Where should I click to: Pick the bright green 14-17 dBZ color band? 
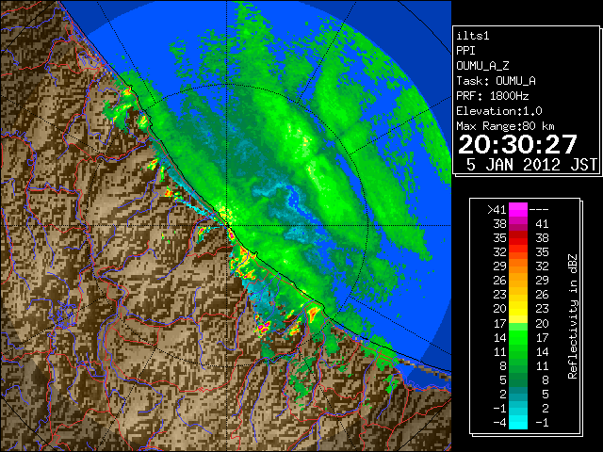pos(518,337)
